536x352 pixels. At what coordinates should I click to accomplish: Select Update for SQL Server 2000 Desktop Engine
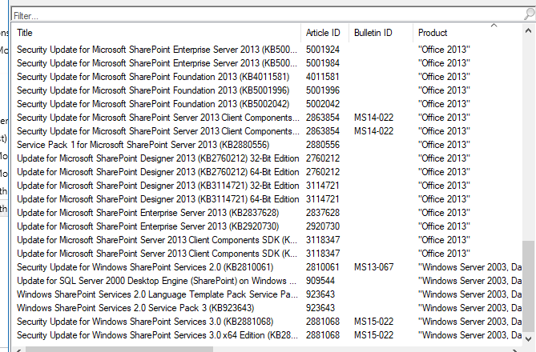point(268,281)
